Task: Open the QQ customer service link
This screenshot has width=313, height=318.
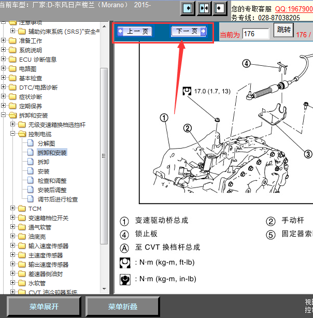Action: click(294, 9)
